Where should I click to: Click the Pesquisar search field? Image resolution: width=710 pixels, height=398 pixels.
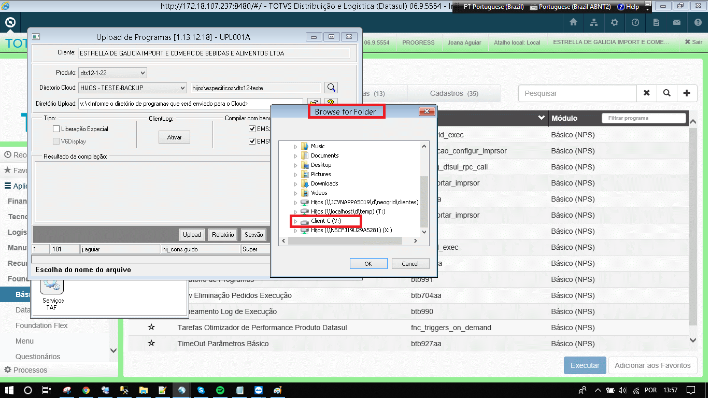tap(577, 93)
